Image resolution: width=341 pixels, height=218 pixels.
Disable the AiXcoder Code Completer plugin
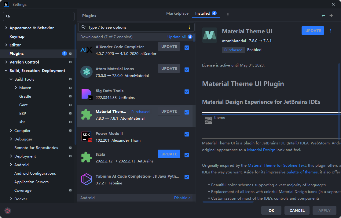click(187, 48)
